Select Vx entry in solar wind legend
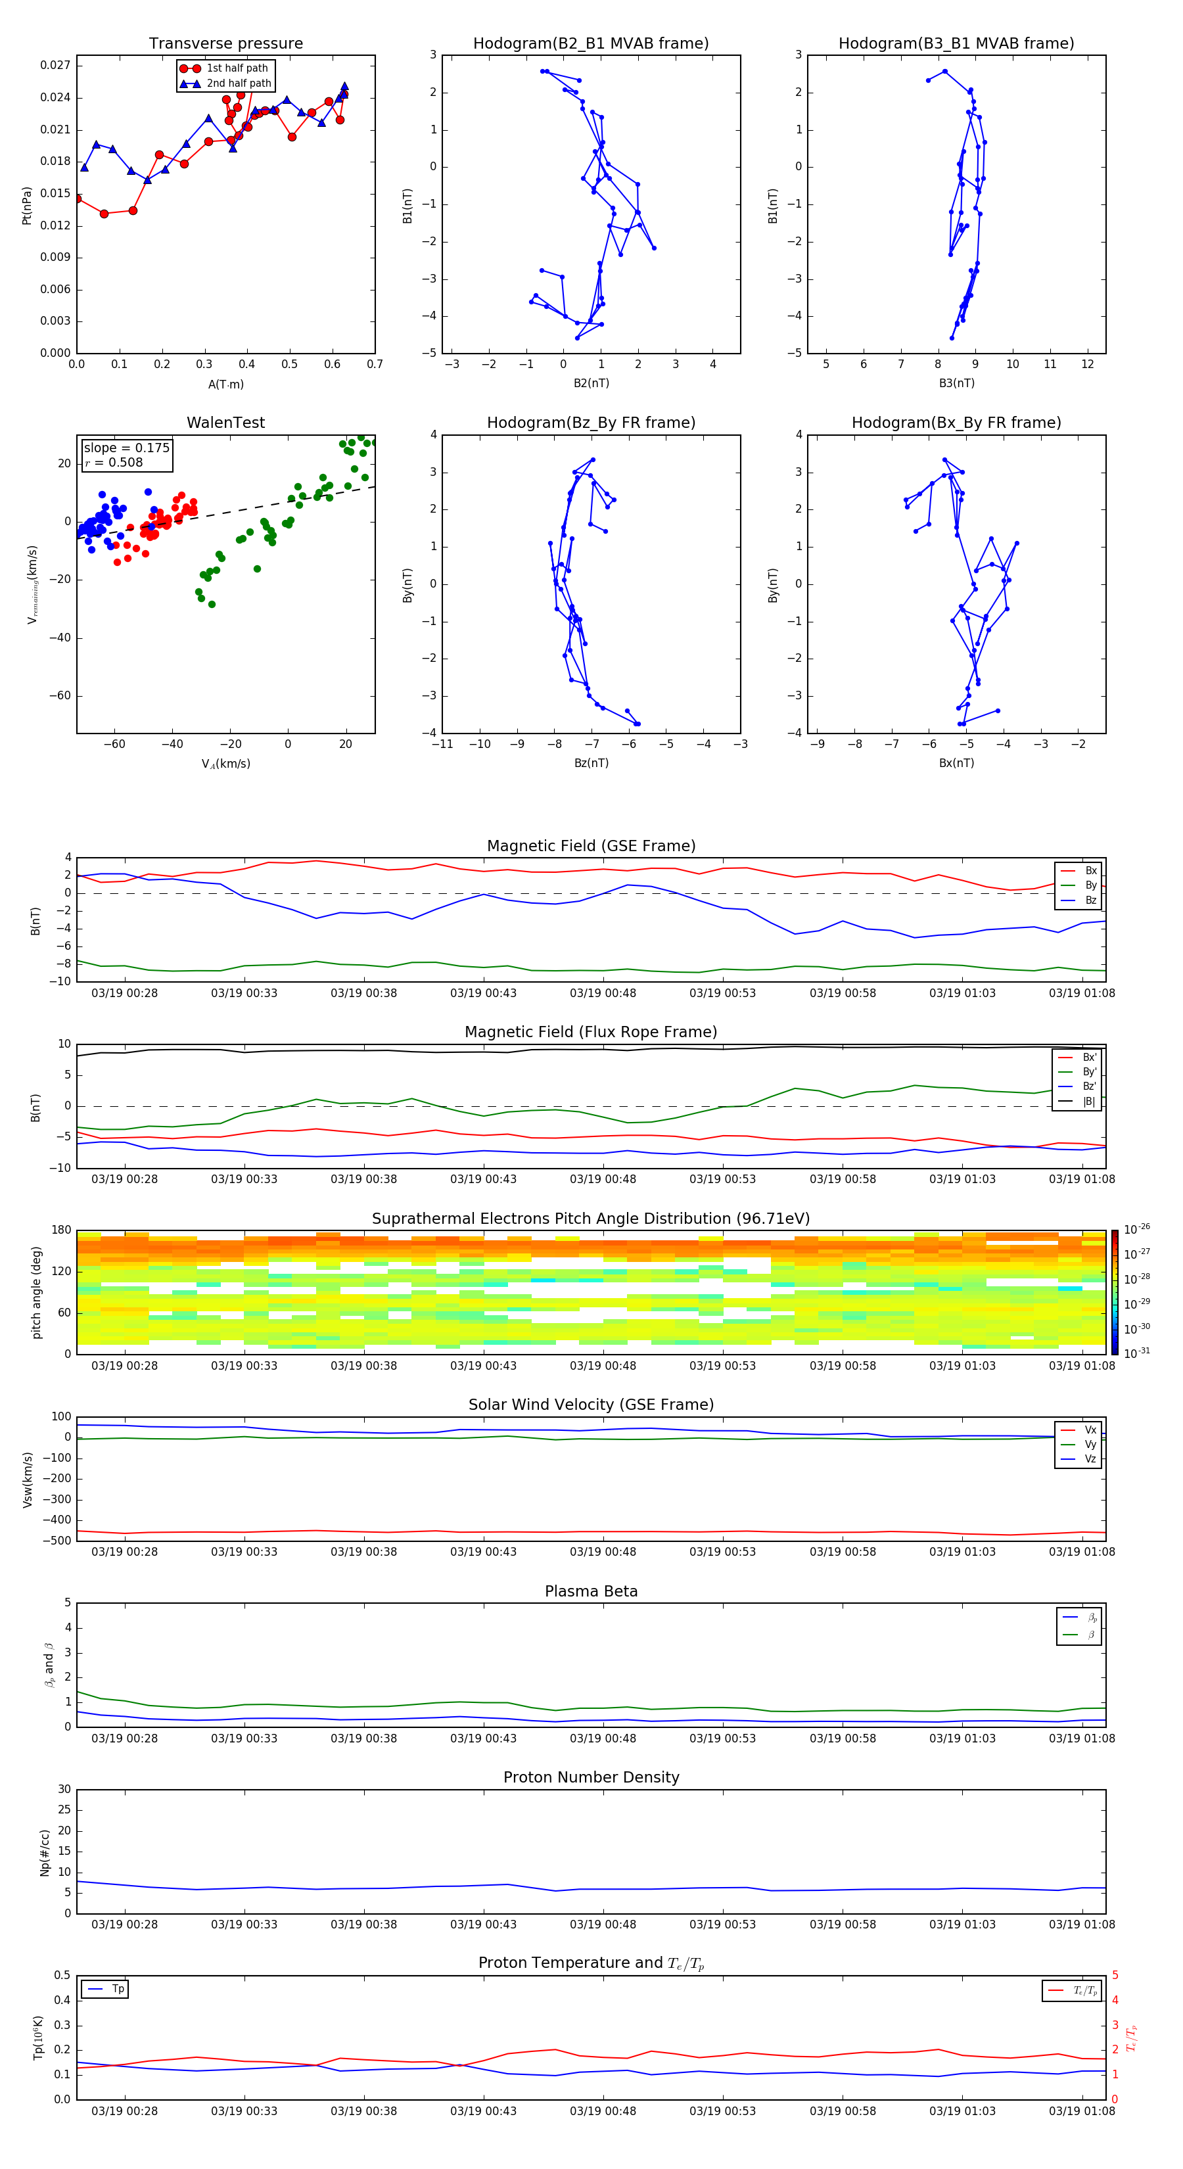 1079,1430
